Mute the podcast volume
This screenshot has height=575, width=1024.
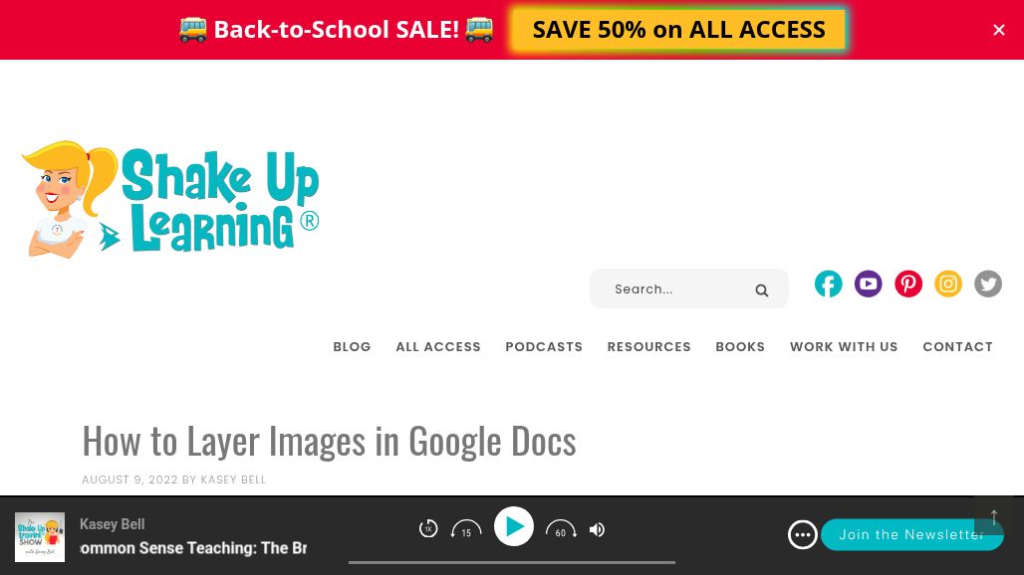(597, 530)
